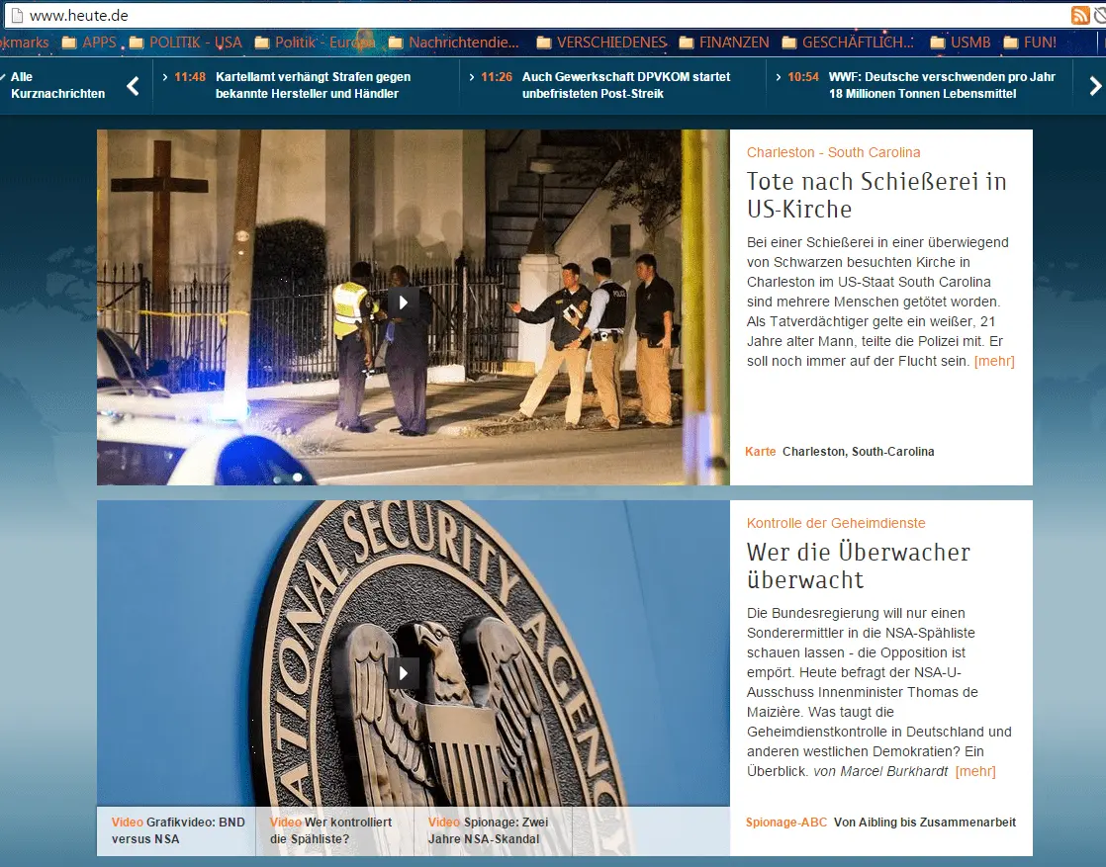Viewport: 1106px width, 867px height.
Task: Open headline Wer die Überwacher überwacht
Action: tap(859, 566)
